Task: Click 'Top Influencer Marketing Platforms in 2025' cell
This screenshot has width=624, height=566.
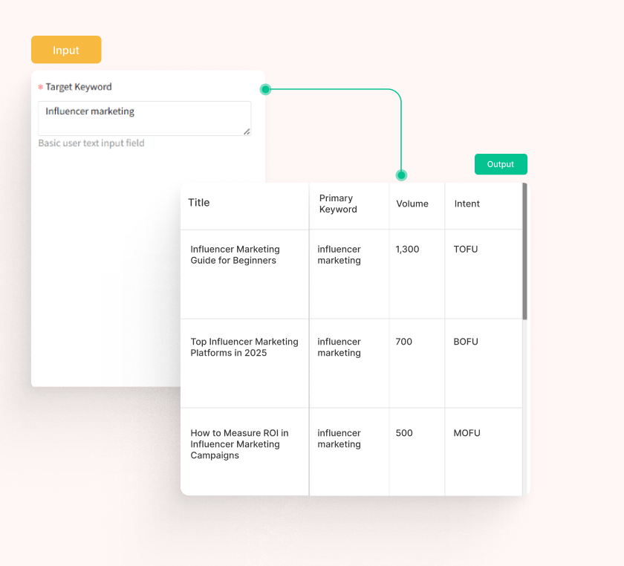Action: coord(244,363)
